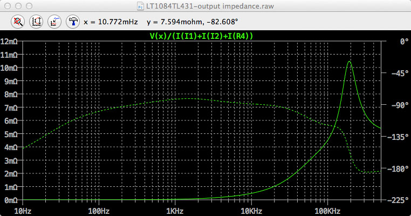Image resolution: width=411 pixels, height=216 pixels.
Task: Click the -45° phase axis label
Action: [x=400, y=73]
